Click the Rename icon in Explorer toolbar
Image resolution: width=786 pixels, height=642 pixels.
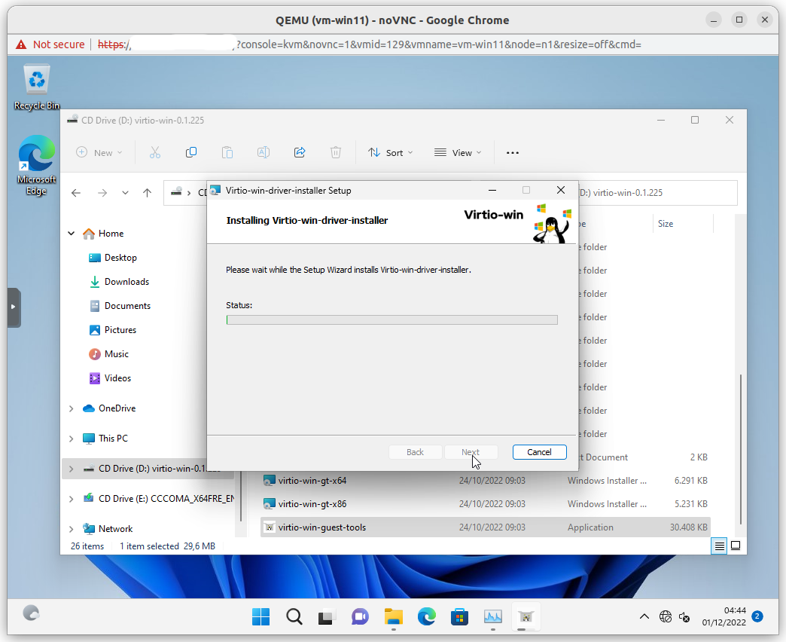(264, 152)
